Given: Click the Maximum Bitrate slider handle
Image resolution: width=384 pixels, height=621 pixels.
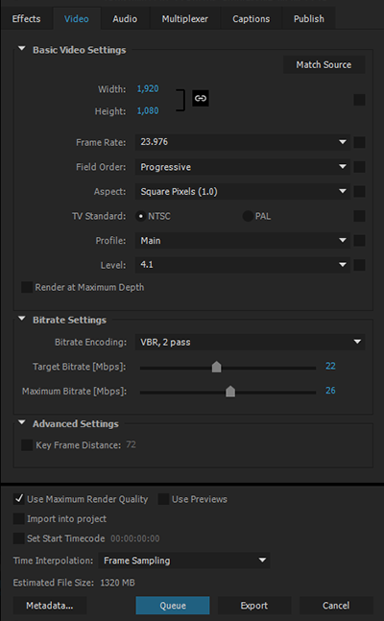Looking at the screenshot, I should [x=230, y=392].
